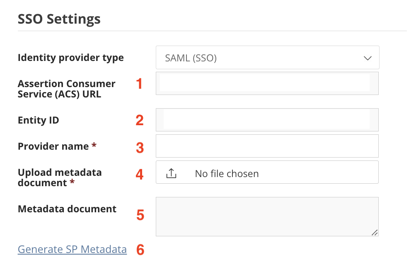Click the Upload metadata document label
This screenshot has height=272, width=416.
pyautogui.click(x=60, y=177)
